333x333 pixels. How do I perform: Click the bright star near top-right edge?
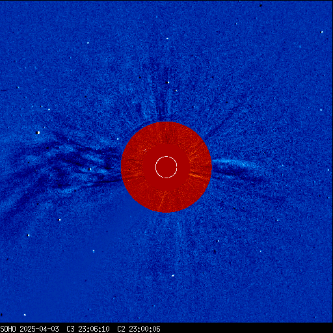[321, 32]
